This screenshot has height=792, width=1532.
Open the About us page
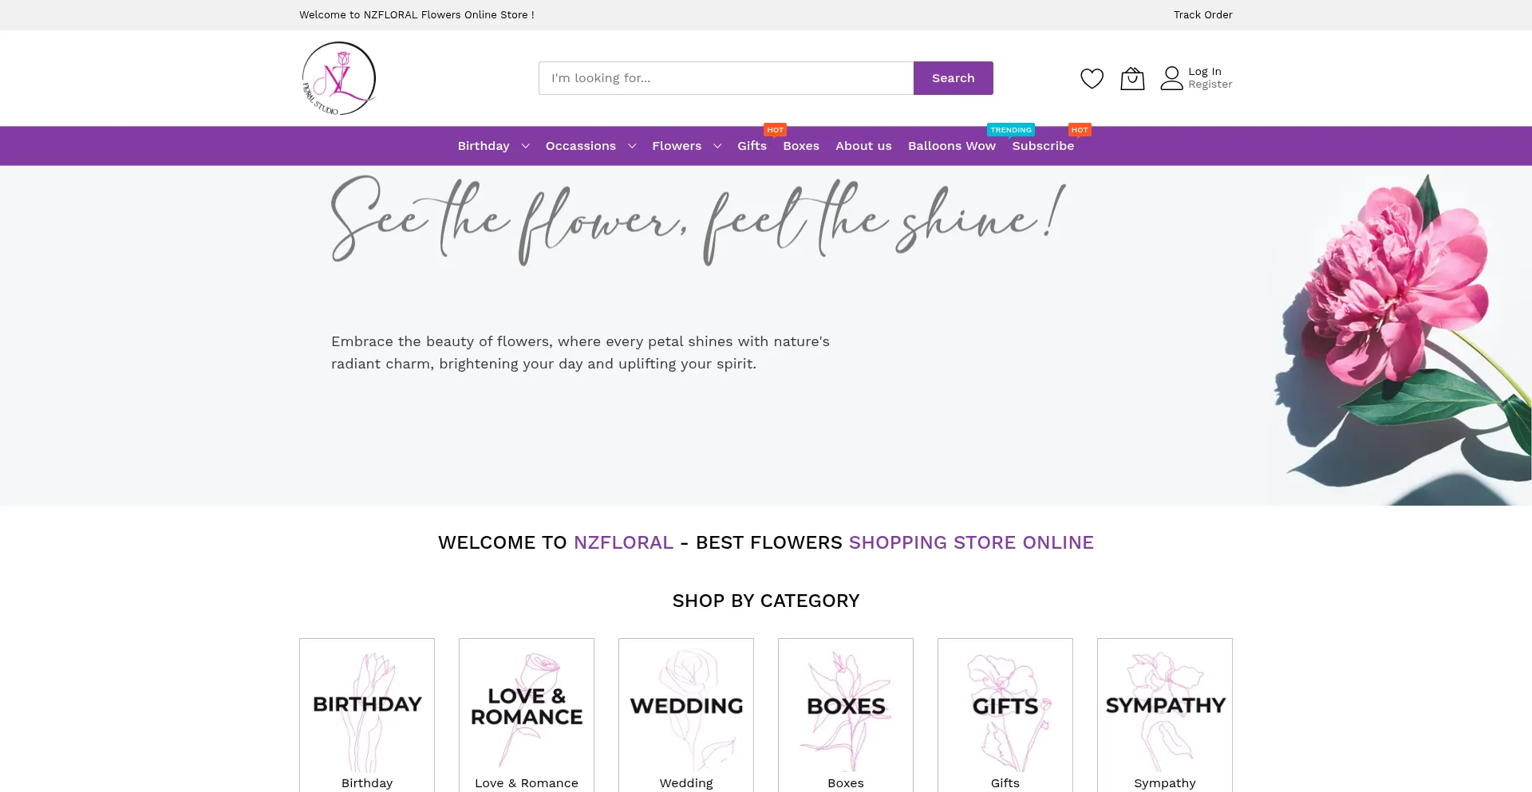coord(863,146)
